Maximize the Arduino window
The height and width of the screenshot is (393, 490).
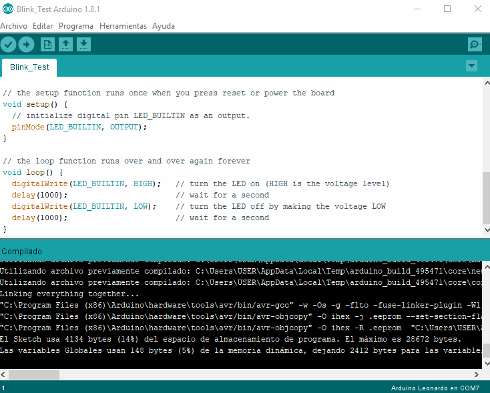click(447, 9)
